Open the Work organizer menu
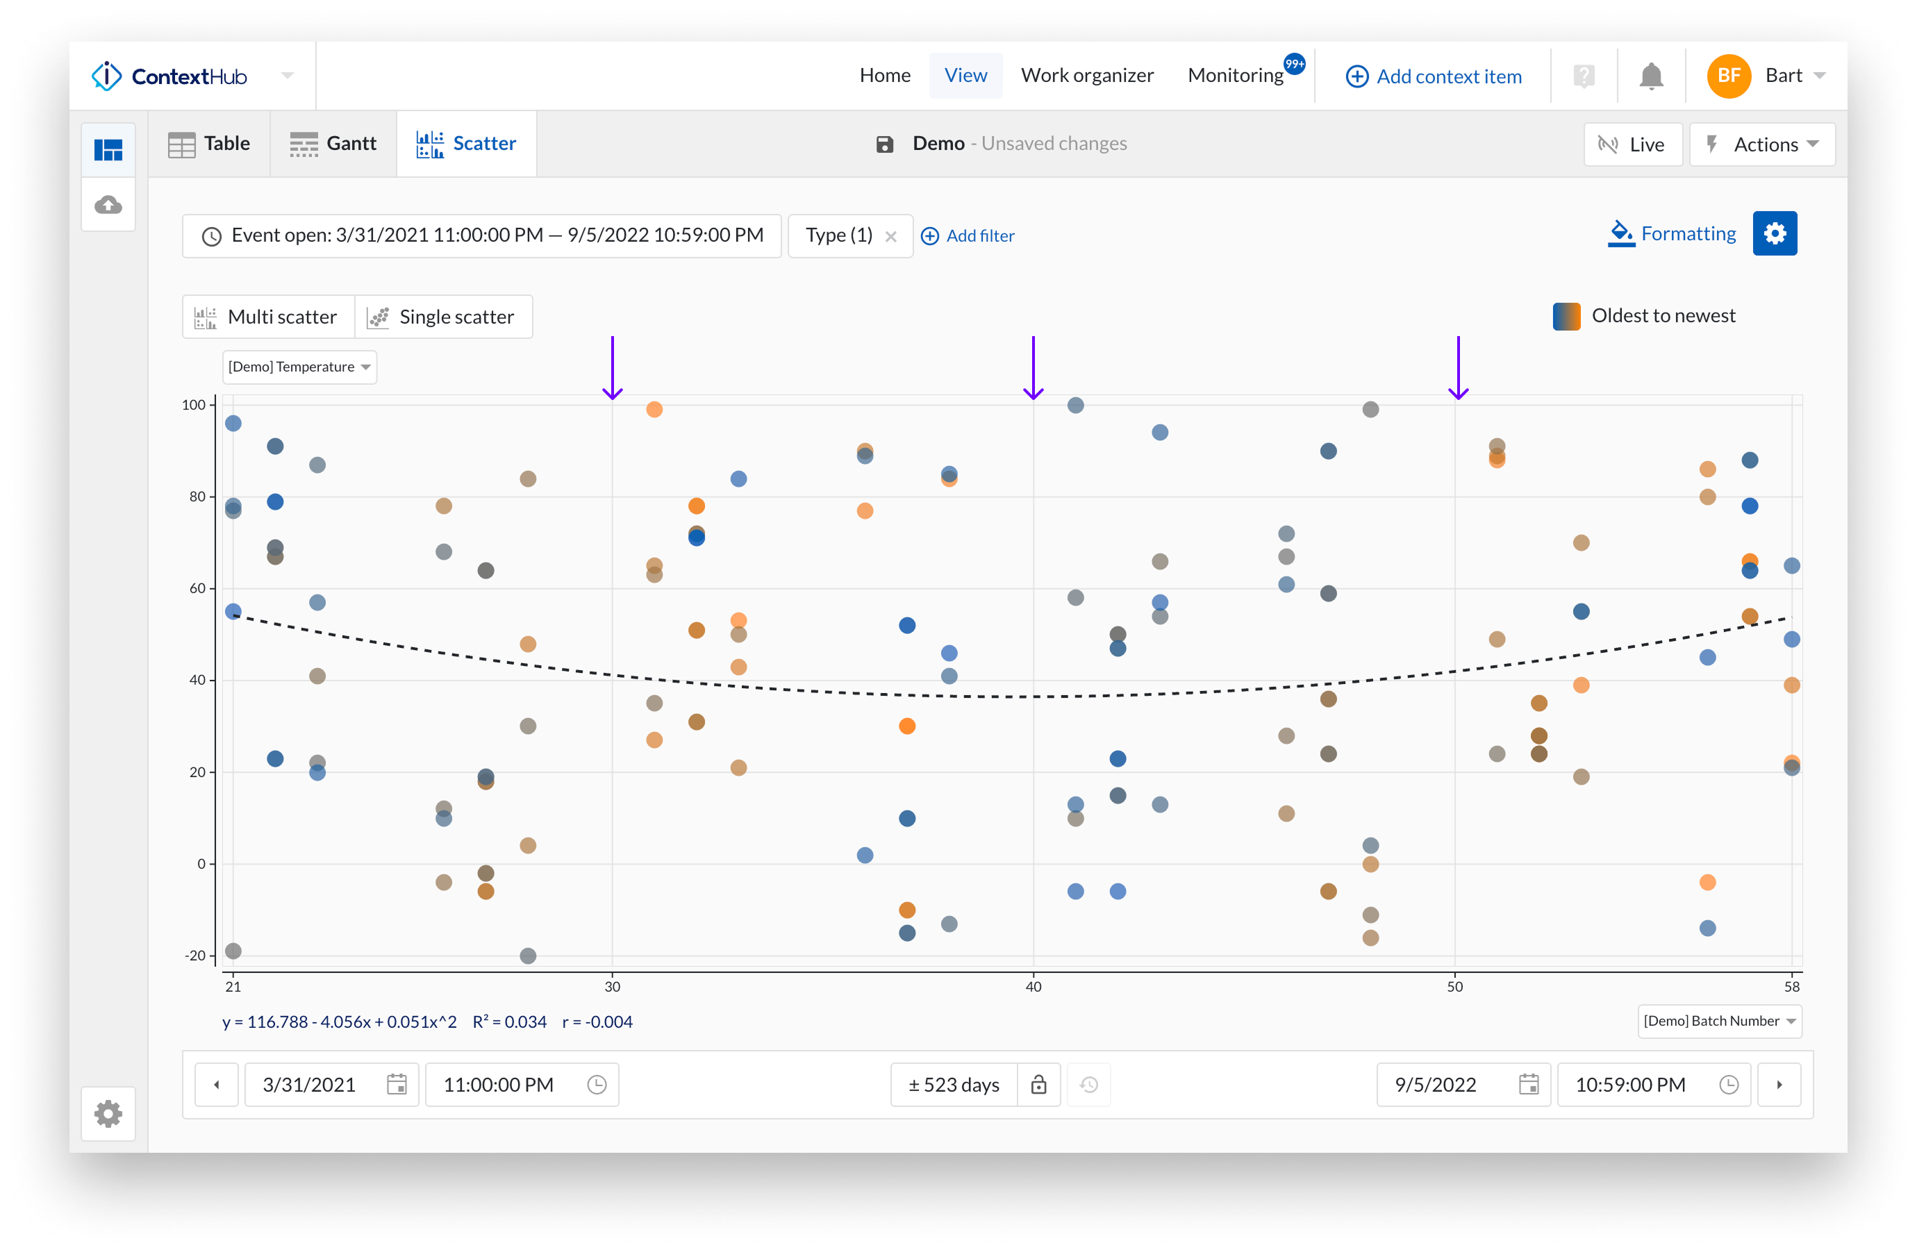 point(1086,76)
